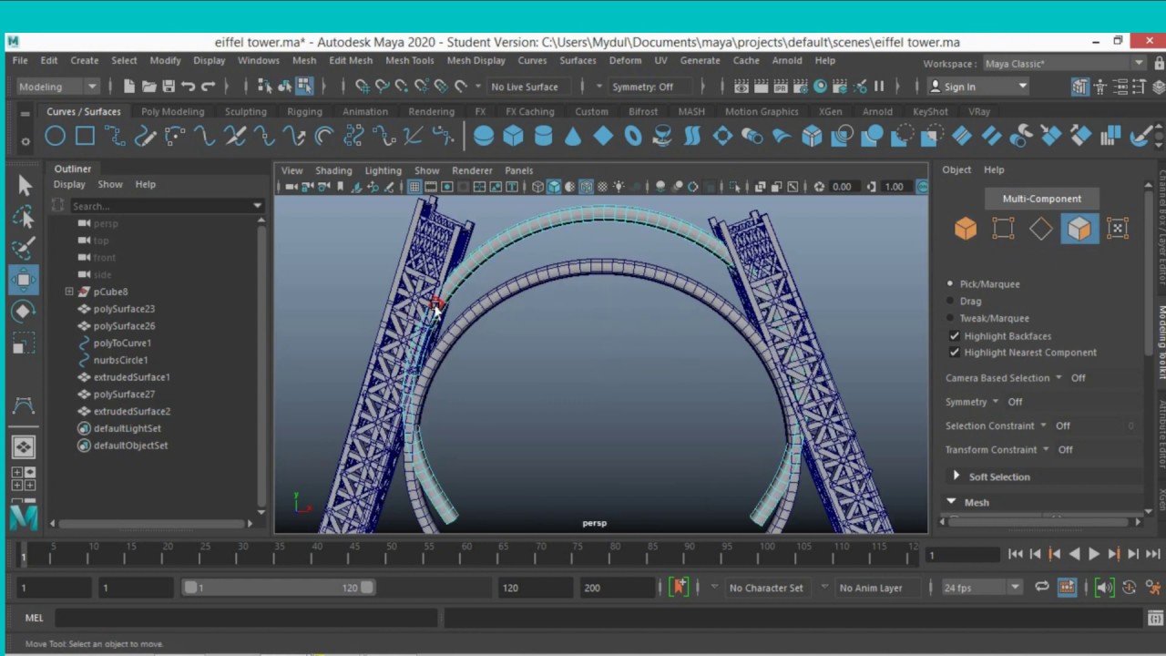This screenshot has width=1166, height=656.
Task: Click the Undo arrow icon
Action: point(189,87)
